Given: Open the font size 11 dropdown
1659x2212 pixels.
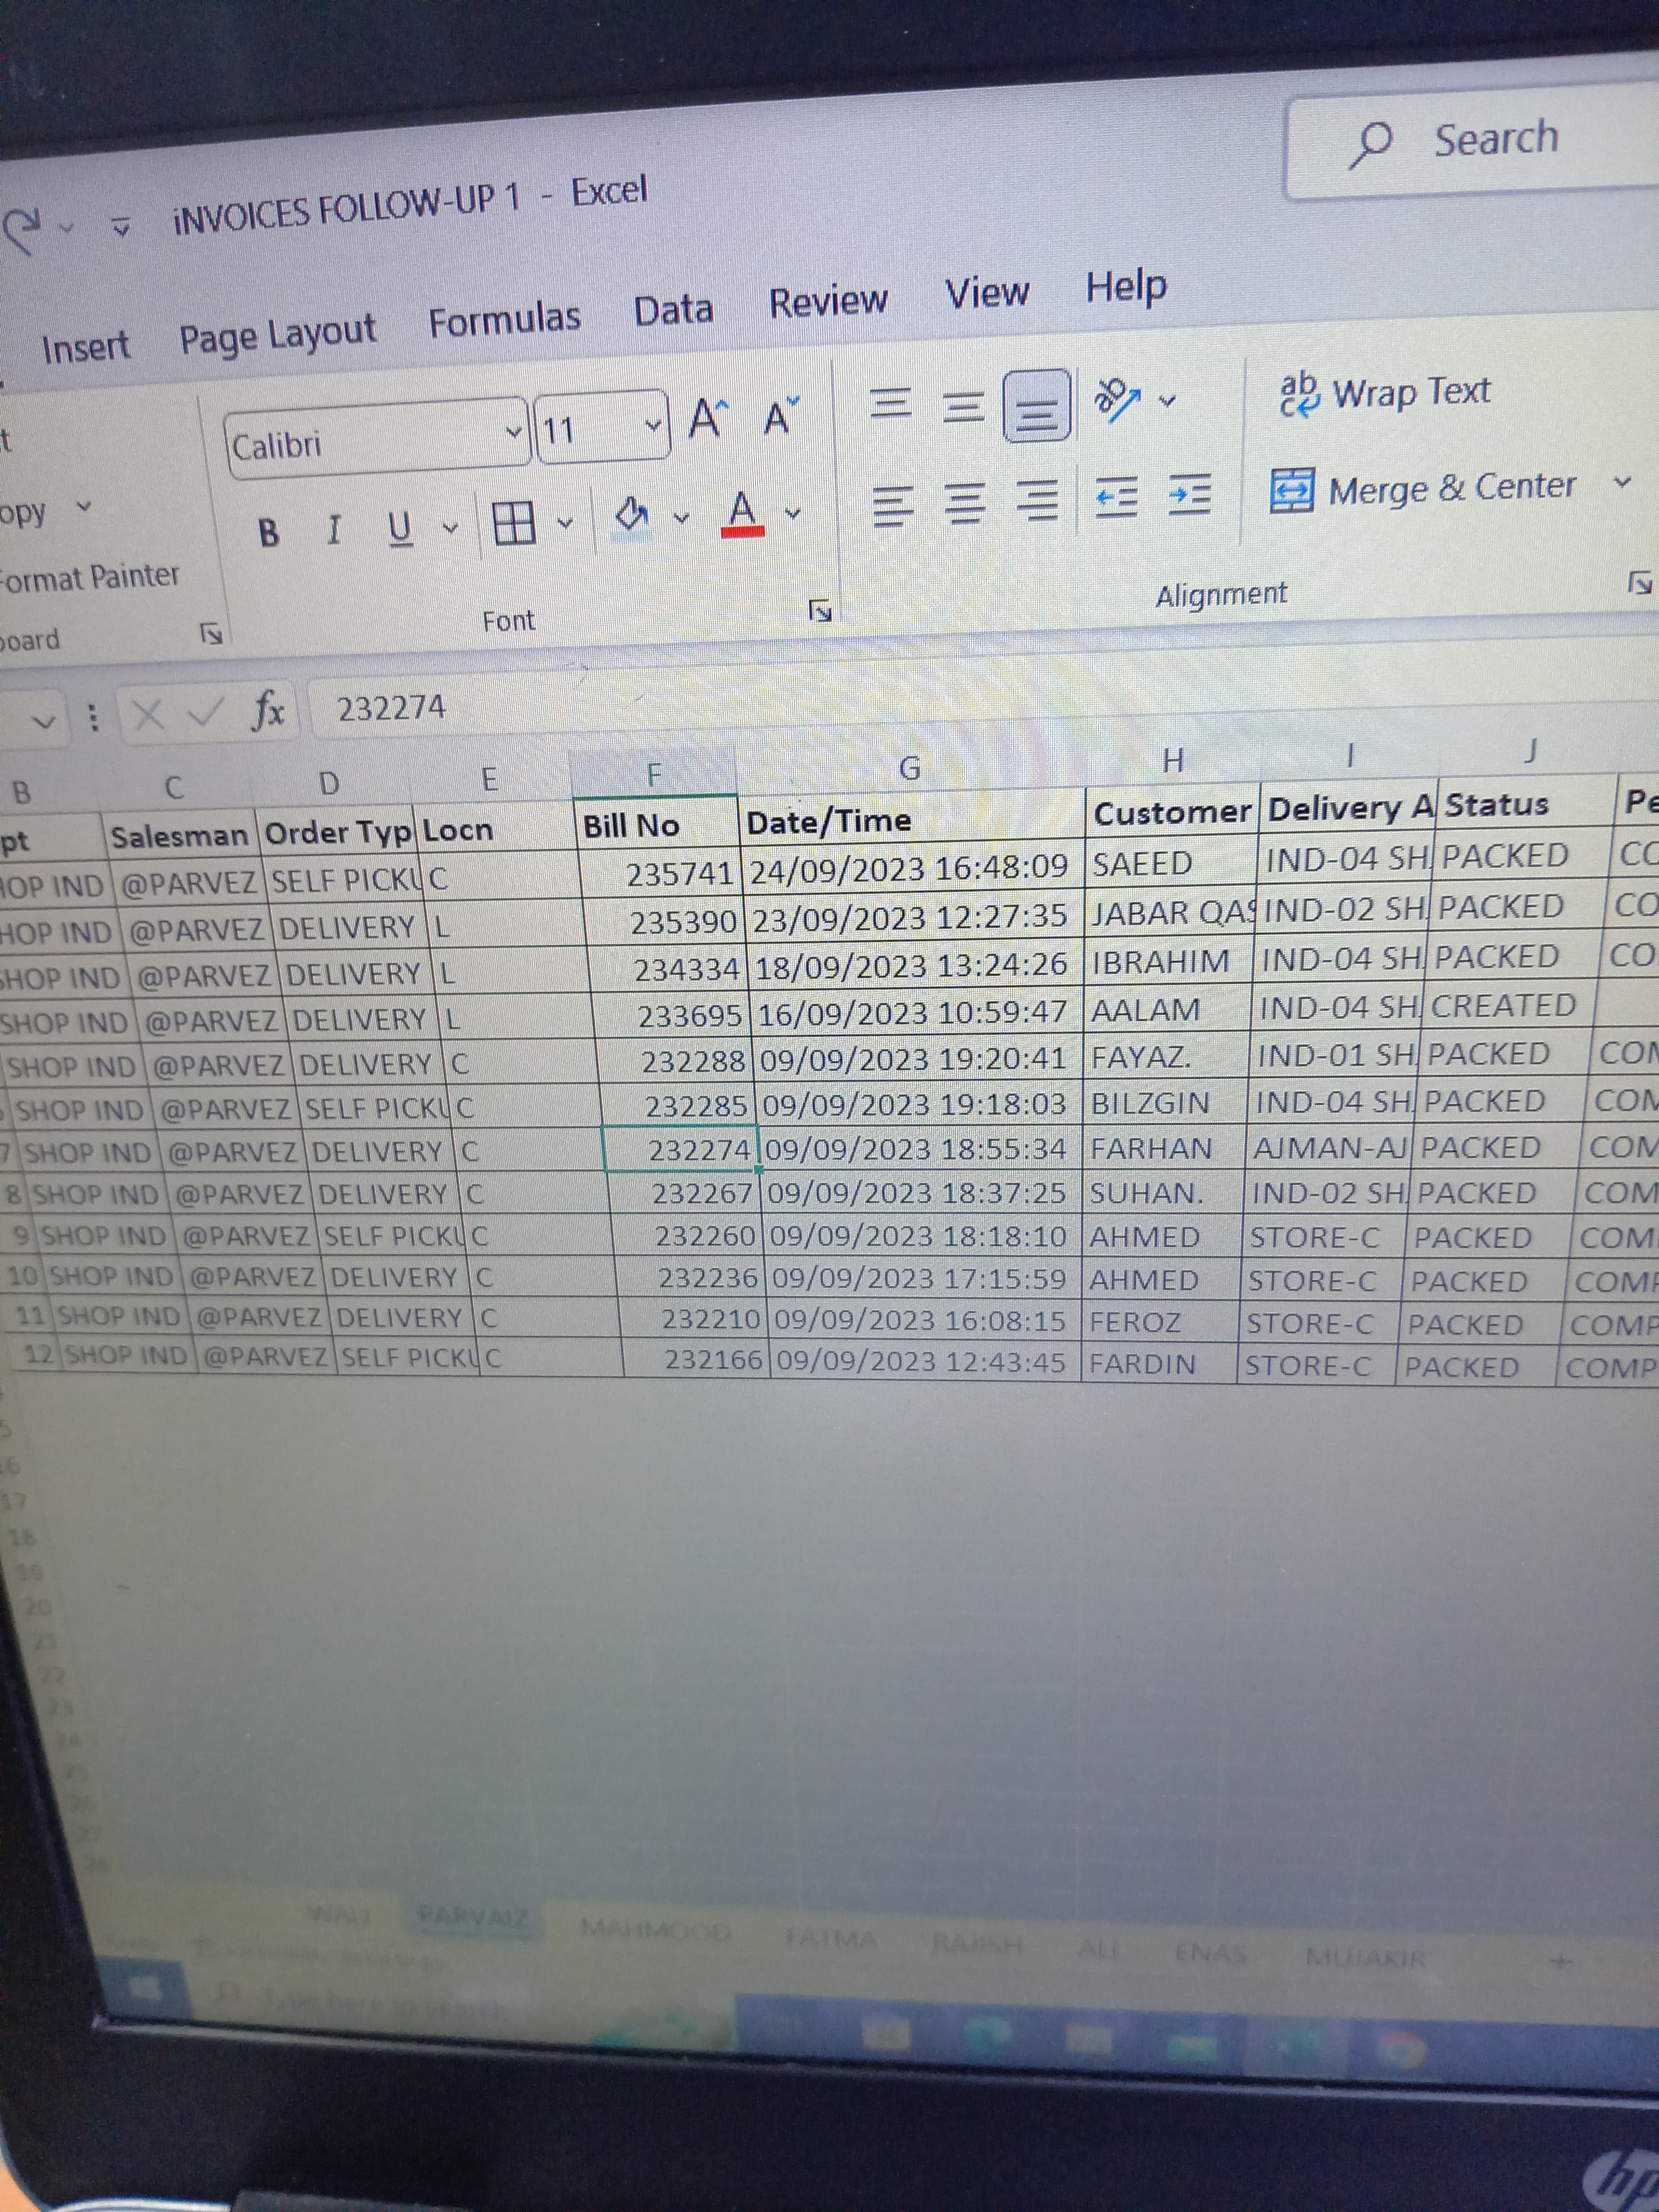Looking at the screenshot, I should coord(653,425).
